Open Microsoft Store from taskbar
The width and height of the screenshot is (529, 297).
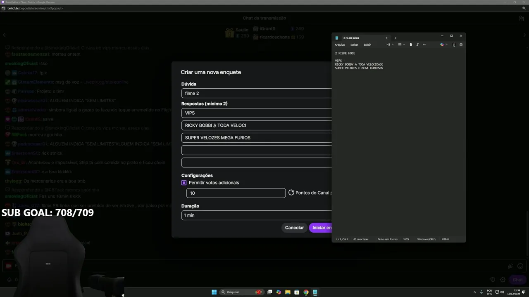(x=297, y=292)
